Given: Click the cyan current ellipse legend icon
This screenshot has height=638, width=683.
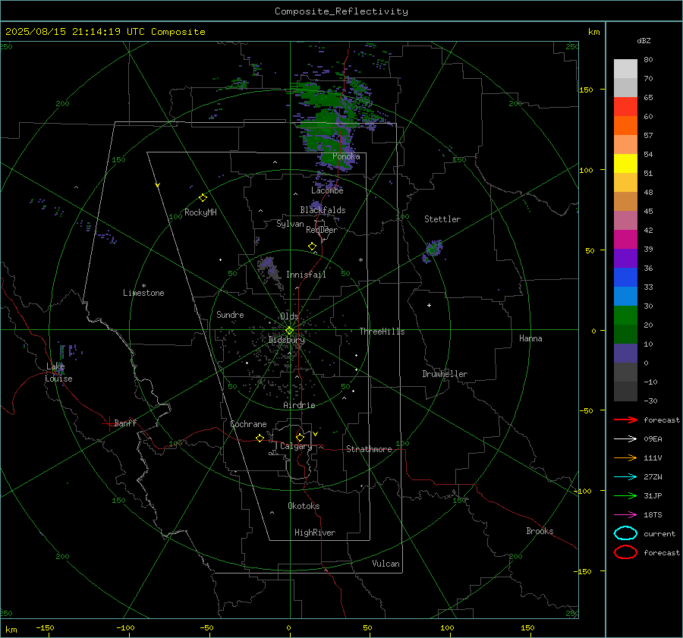Looking at the screenshot, I should [x=625, y=533].
